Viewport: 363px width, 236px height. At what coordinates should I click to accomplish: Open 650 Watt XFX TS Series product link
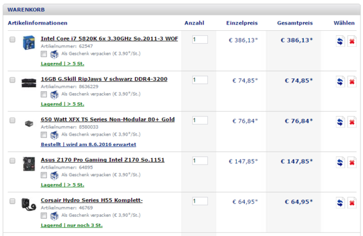click(x=108, y=120)
